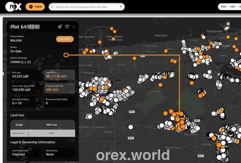The height and width of the screenshot is (163, 241).
Task: Click the Dubai city button
Action: [x=35, y=7]
